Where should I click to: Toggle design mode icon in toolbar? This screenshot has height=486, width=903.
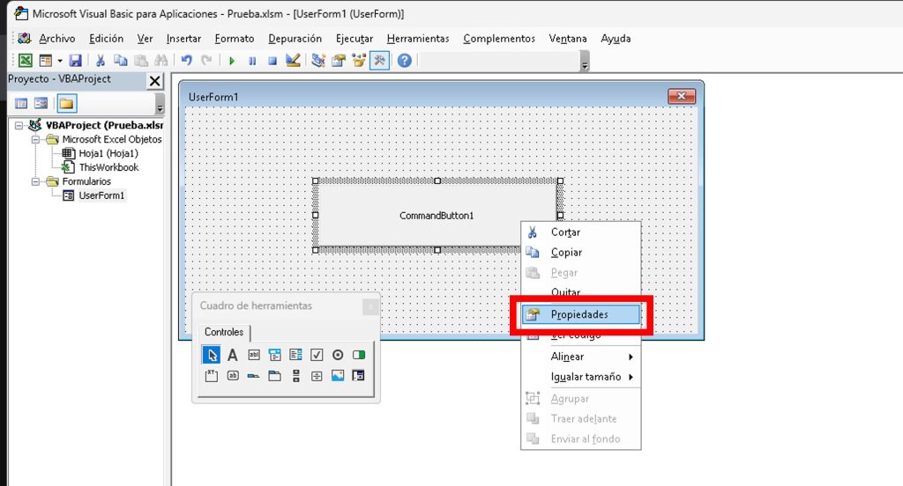[294, 61]
